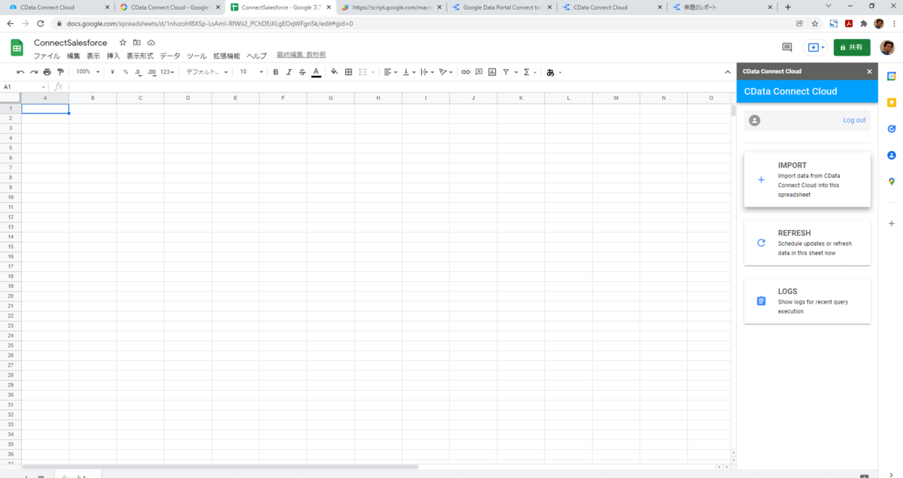
Task: View cloud save status icon
Action: pos(151,43)
